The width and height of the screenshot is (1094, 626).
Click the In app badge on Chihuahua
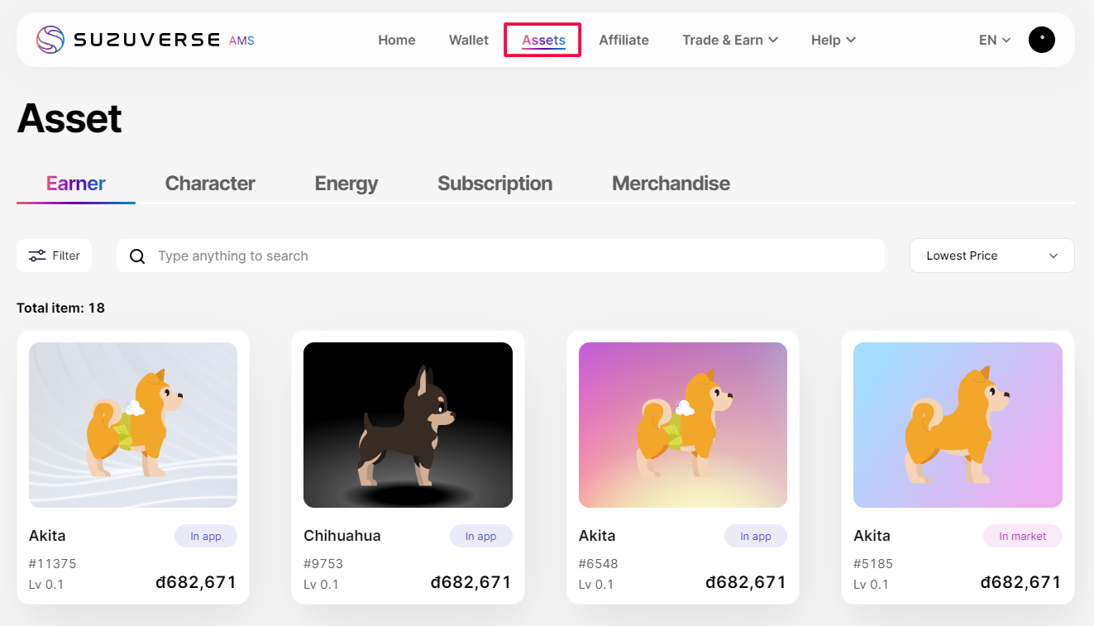point(480,536)
